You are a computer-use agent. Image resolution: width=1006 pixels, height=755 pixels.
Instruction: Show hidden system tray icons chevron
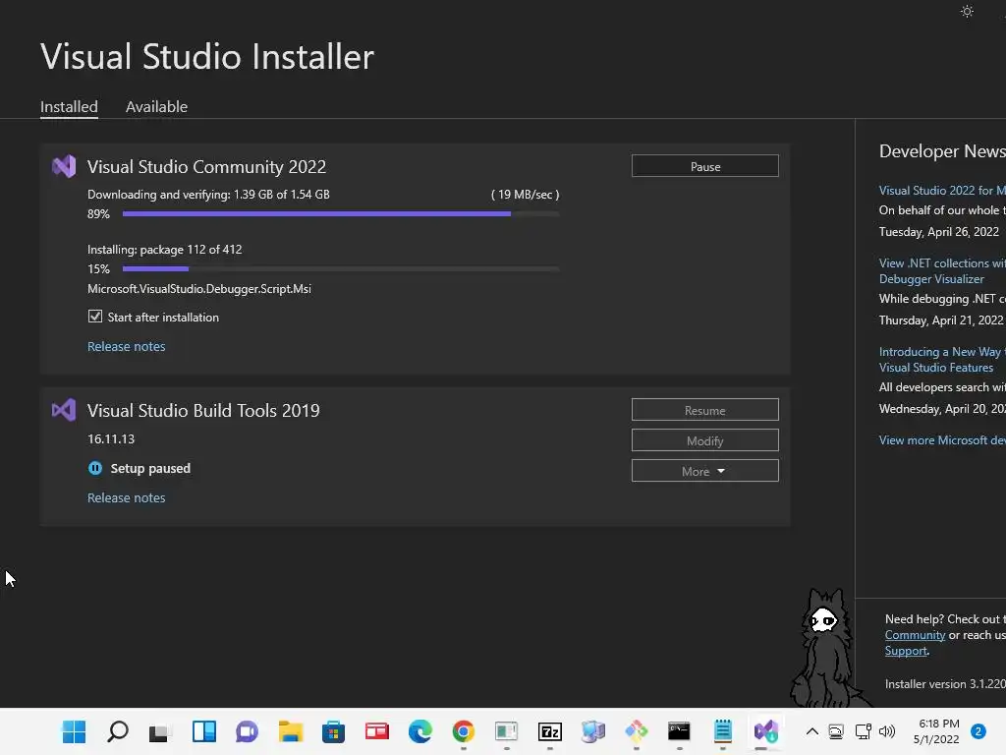[811, 731]
